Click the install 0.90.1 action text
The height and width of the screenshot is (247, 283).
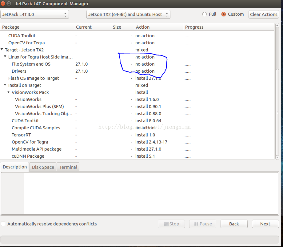[148, 107]
